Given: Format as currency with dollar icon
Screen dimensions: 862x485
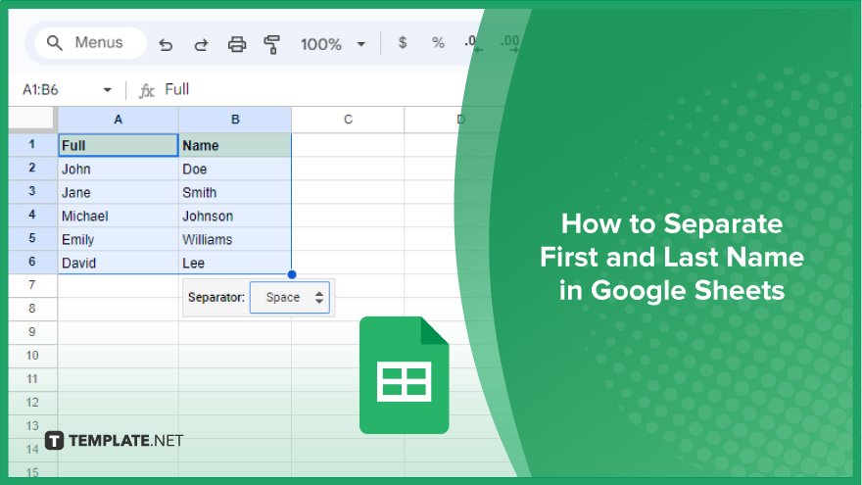Looking at the screenshot, I should [403, 43].
